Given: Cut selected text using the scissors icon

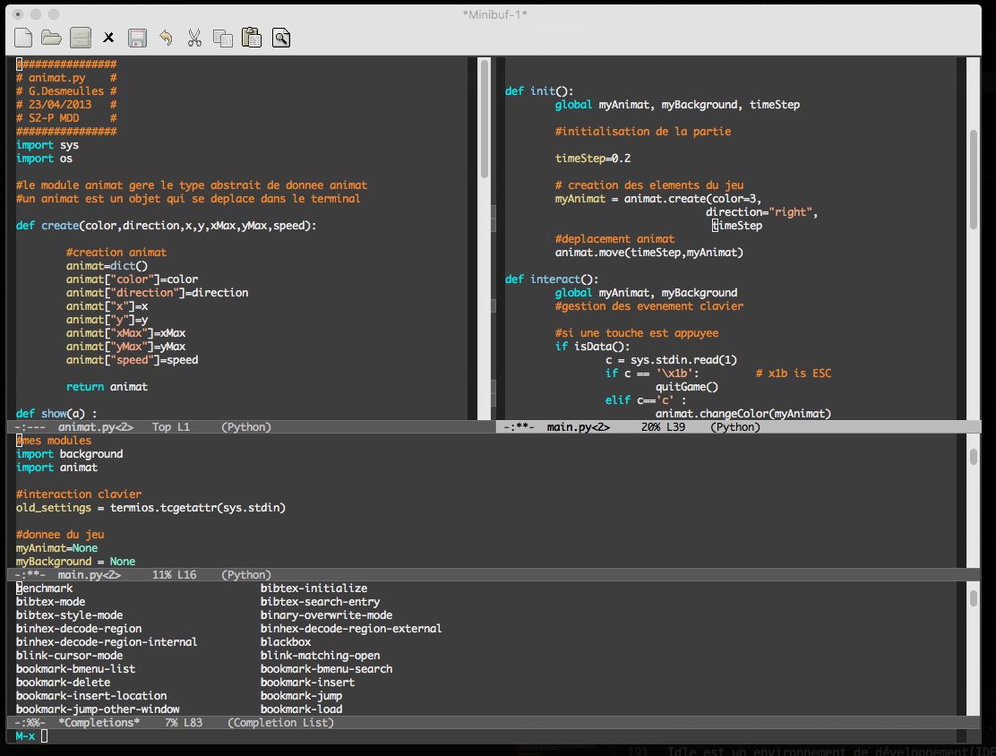Looking at the screenshot, I should pos(194,37).
